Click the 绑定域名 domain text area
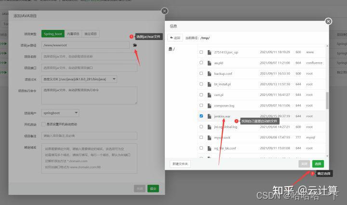Screen dimensions: 347x205 tap(89, 158)
